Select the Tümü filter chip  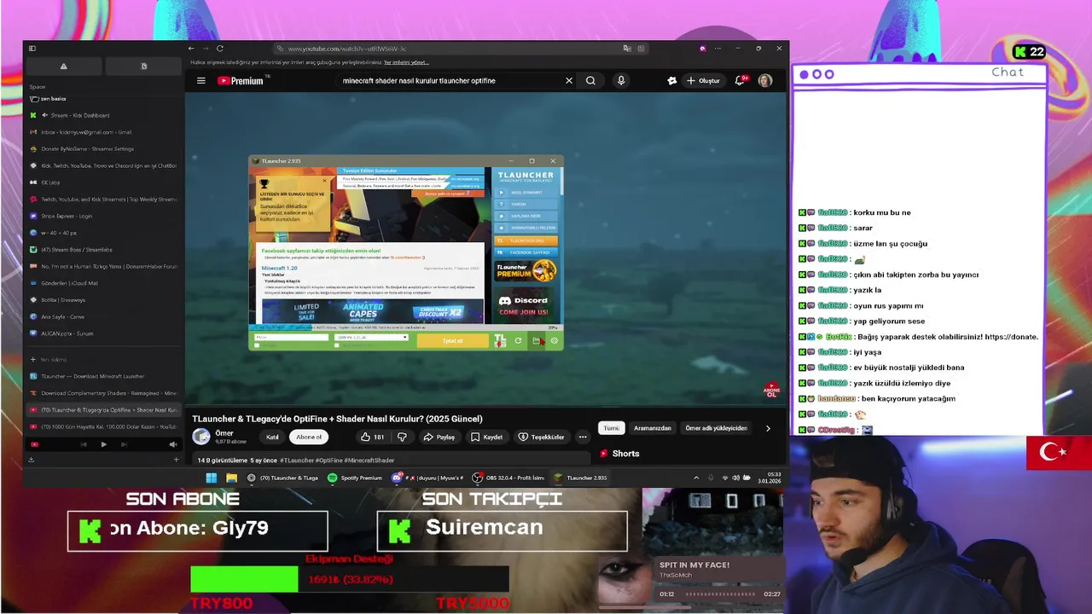612,428
